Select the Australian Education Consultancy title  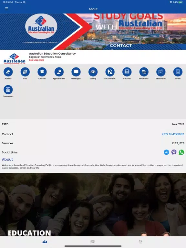52,54
